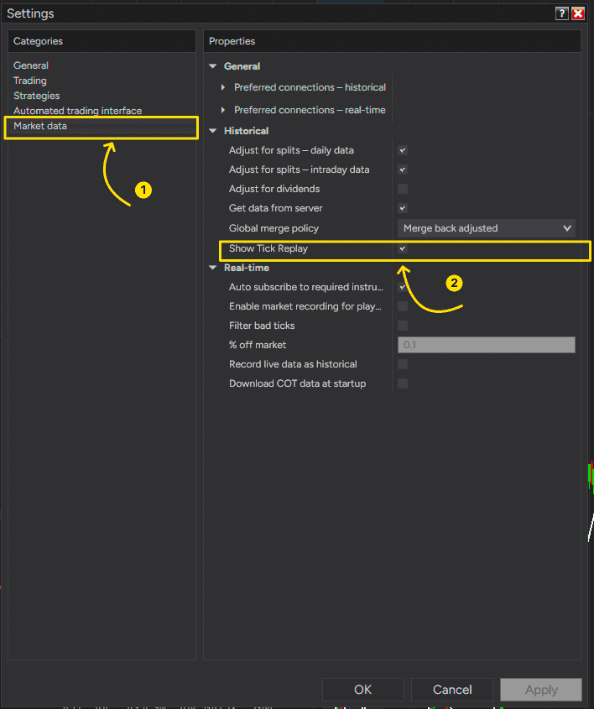The image size is (594, 709).
Task: Expand Preferred connections – historical
Action: 223,87
